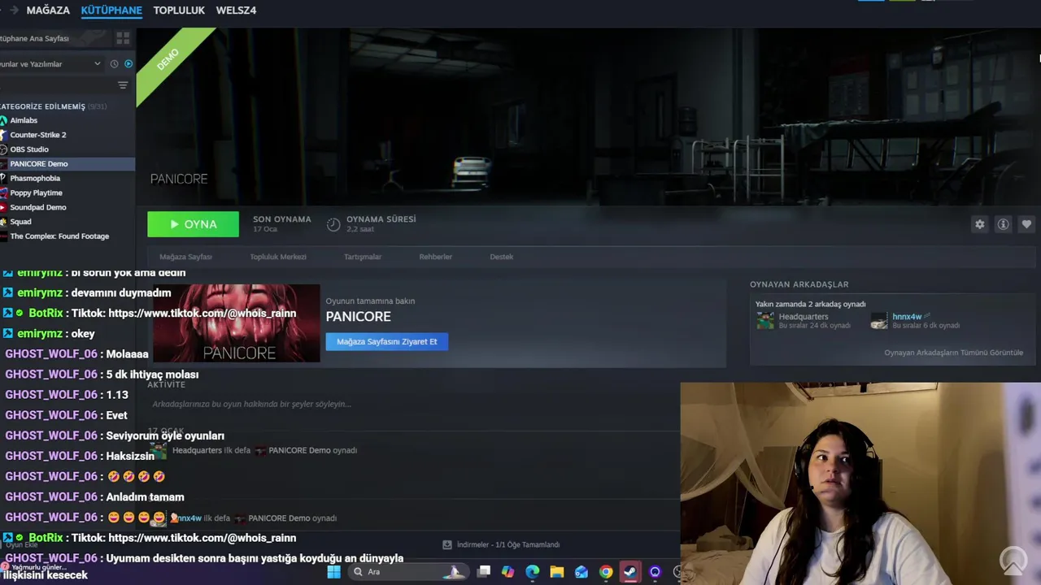The width and height of the screenshot is (1041, 585).
Task: Open friend hnnx4w in friends who play
Action: tap(915, 321)
